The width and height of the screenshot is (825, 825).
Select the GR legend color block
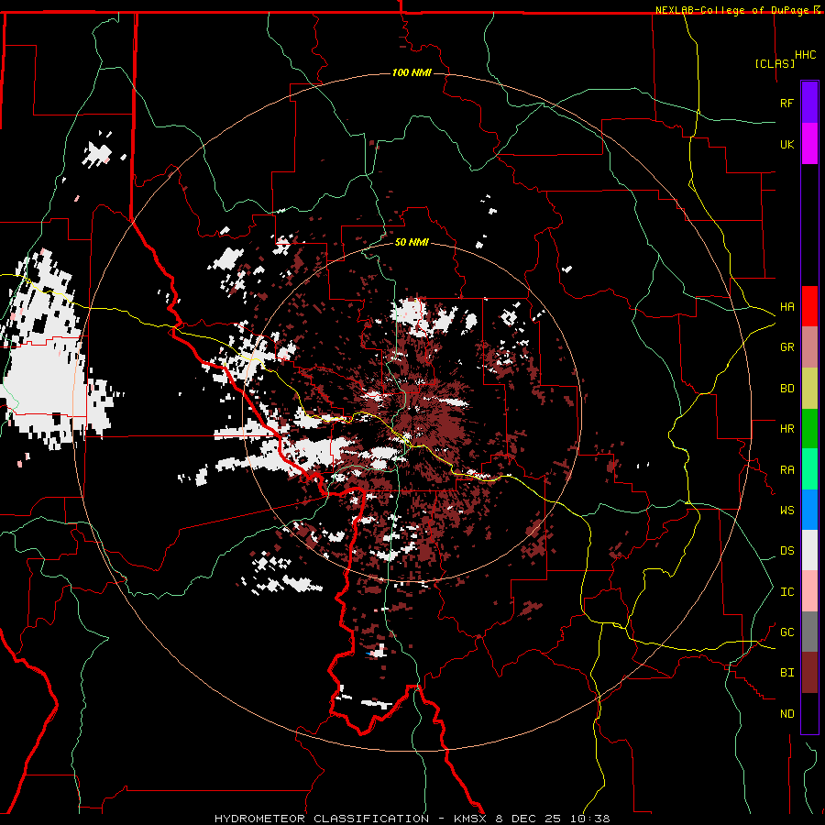809,346
